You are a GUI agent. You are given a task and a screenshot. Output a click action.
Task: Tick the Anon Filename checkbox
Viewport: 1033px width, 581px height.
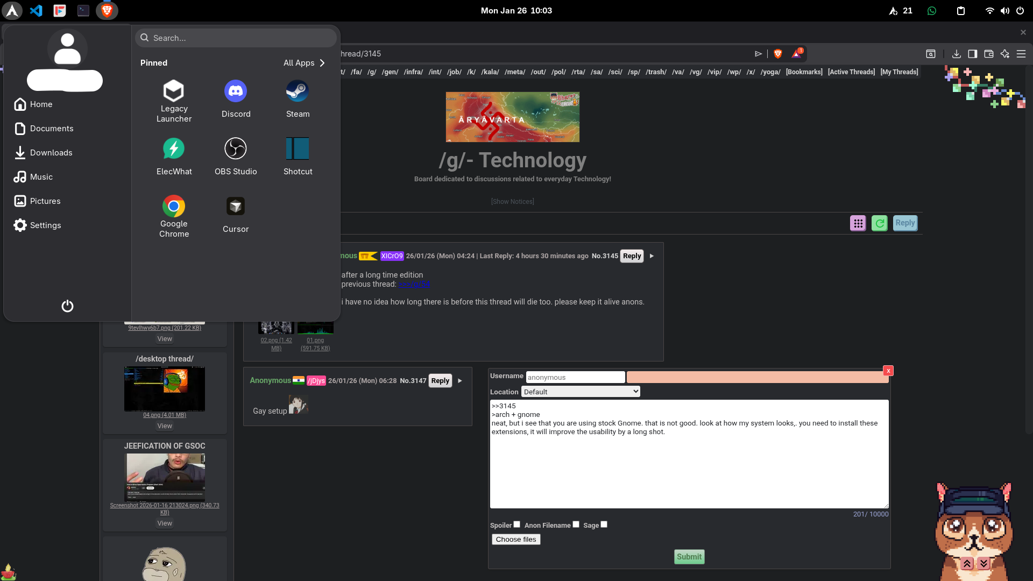576,525
